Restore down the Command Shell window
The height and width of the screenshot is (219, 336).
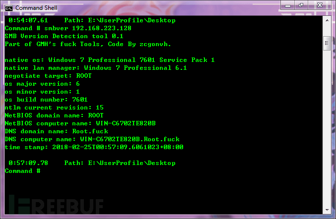301,5
